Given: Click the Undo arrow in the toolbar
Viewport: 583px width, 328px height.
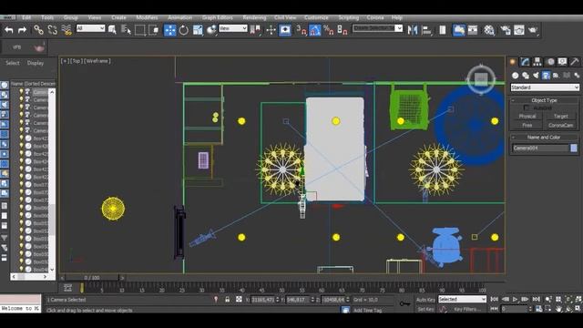Looking at the screenshot, I should [9, 30].
